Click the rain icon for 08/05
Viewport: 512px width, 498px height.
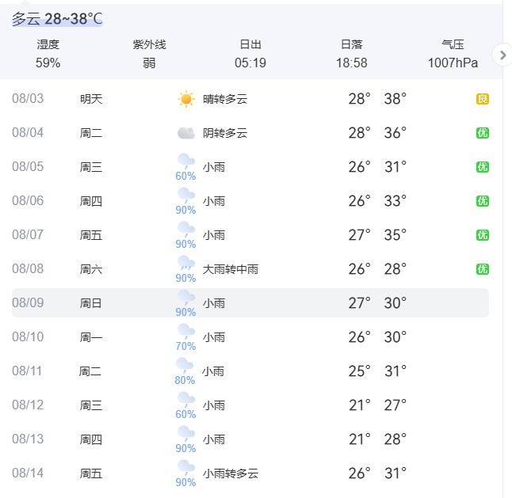tap(186, 162)
